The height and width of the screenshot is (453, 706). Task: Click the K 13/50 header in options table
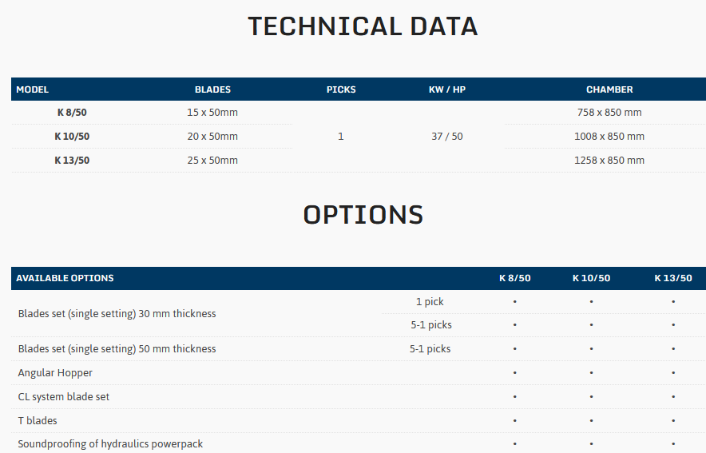point(673,278)
